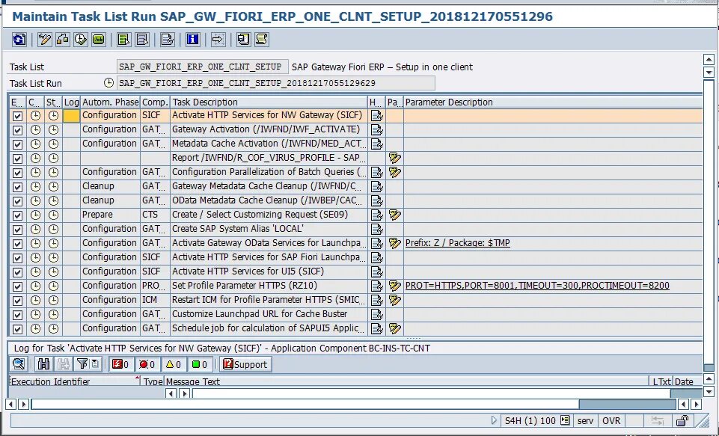The height and width of the screenshot is (436, 719).
Task: Uncheck Restart ICM for Profile Parameter checkbox
Action: coord(17,301)
